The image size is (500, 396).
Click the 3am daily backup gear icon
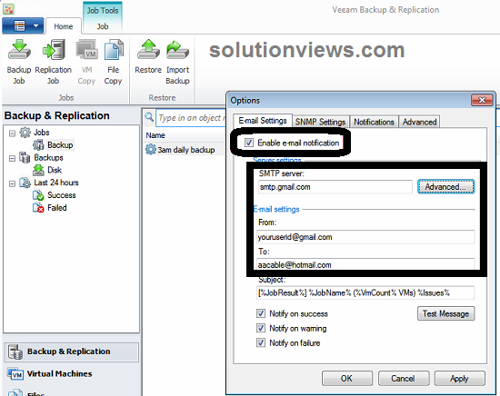[151, 149]
